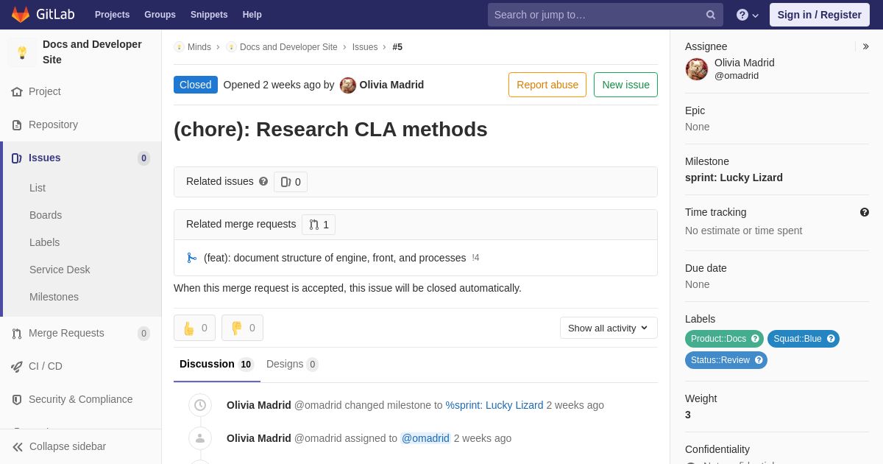Click the CI / CD rocket icon
883x464 pixels.
click(x=17, y=367)
